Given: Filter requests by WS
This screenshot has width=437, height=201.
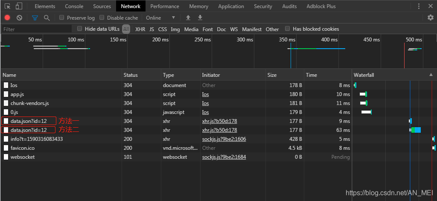Looking at the screenshot, I should 234,29.
